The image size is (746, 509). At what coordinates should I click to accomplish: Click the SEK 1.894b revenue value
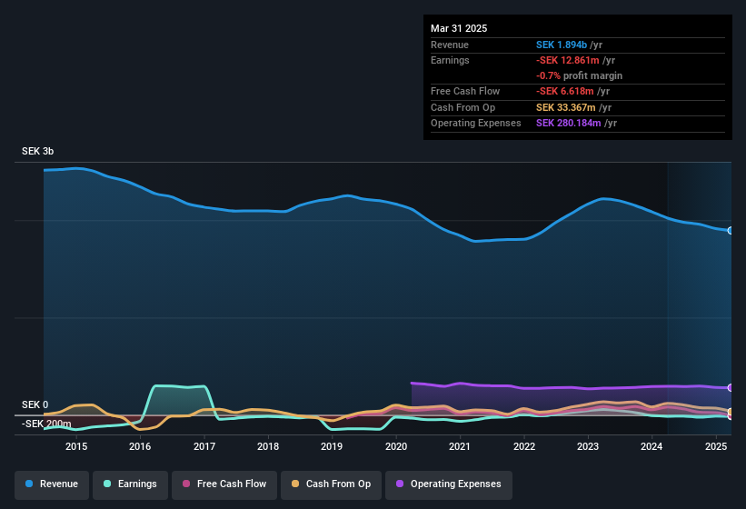tap(562, 45)
